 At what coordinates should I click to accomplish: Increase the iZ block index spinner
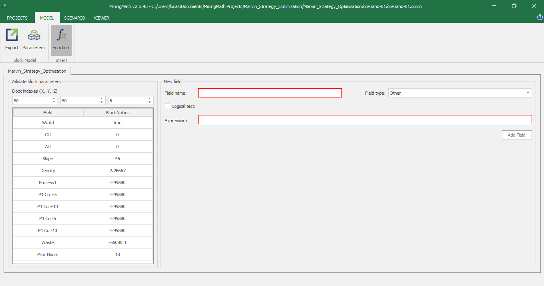tap(150, 99)
